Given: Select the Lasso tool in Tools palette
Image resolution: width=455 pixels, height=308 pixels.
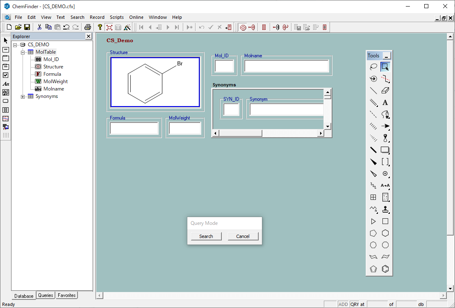Looking at the screenshot, I should coord(373,67).
